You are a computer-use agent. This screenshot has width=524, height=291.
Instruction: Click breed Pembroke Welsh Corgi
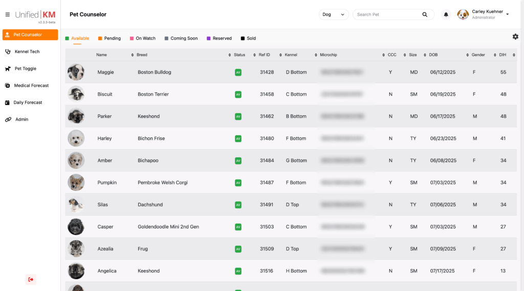point(163,183)
